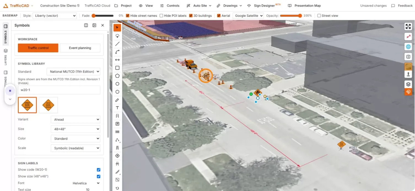Image resolution: width=415 pixels, height=191 pixels.
Task: Switch to Event planning workspace
Action: pos(80,48)
